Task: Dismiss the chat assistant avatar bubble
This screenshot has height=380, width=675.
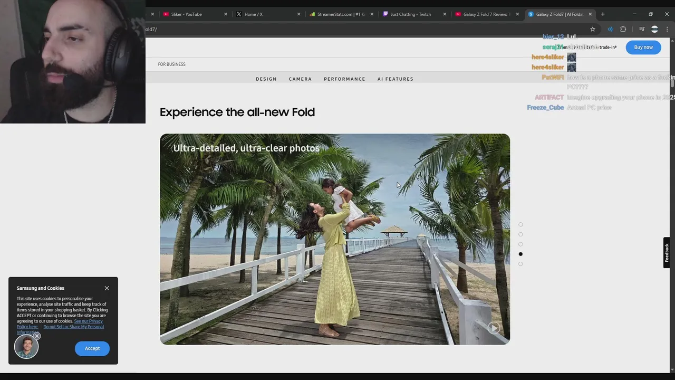Action: coord(37,336)
